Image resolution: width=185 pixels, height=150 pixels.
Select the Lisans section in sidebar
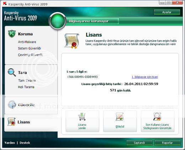[x=31, y=123]
